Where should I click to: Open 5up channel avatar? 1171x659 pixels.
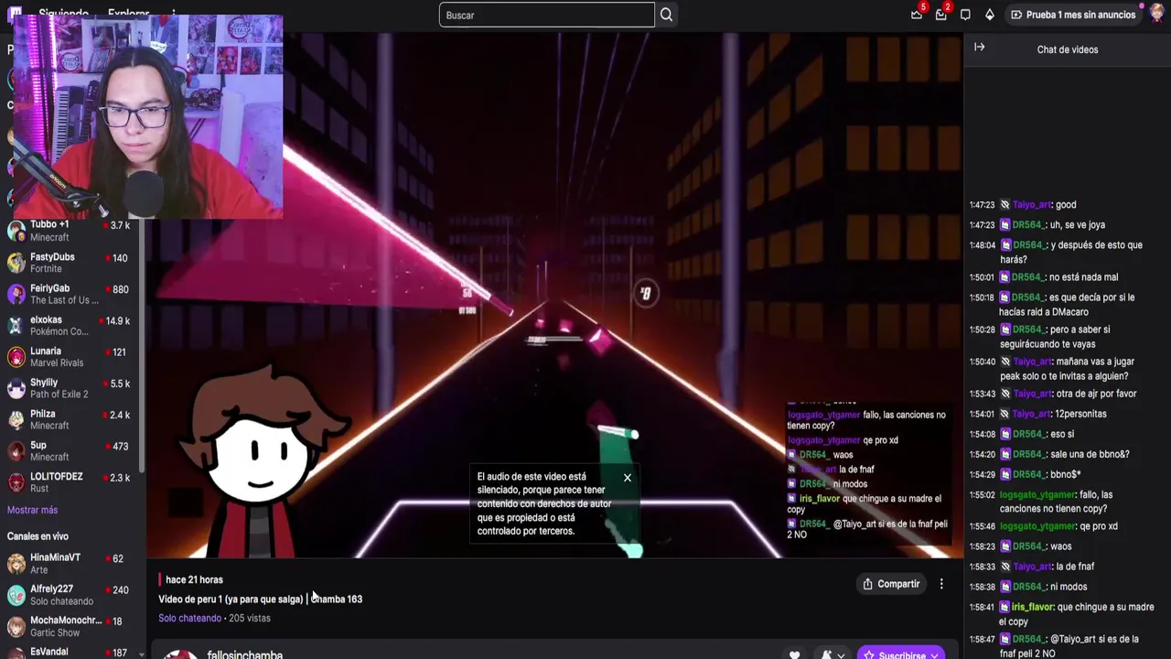tap(16, 451)
